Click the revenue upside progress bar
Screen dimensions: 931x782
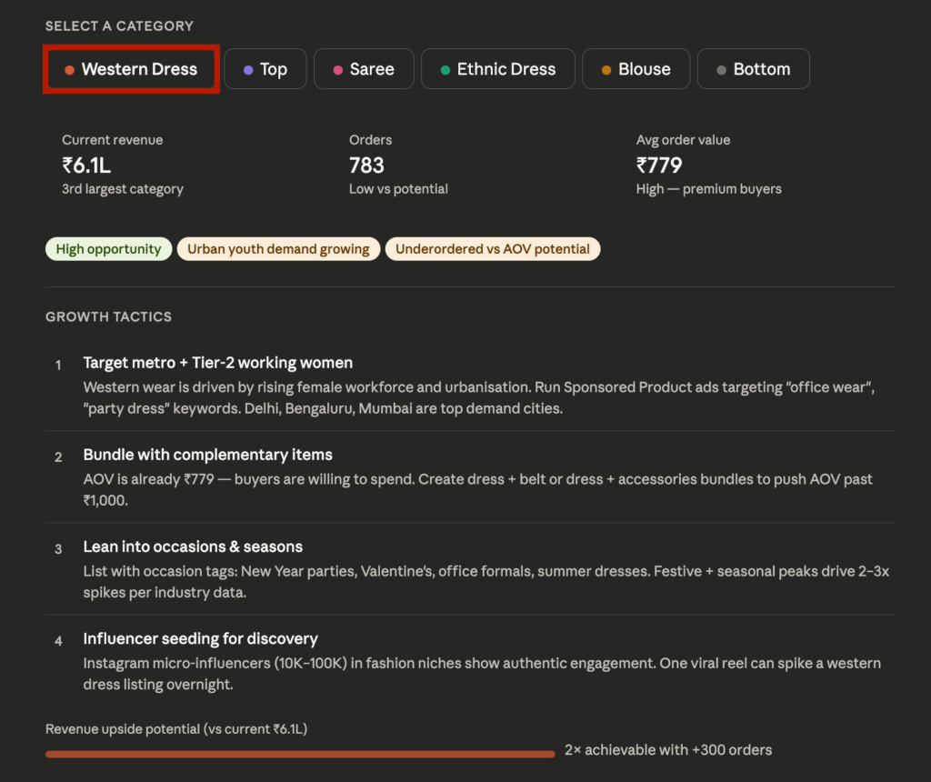(300, 753)
